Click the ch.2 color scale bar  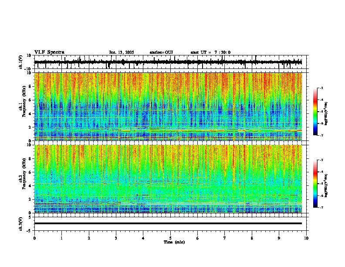315,184
